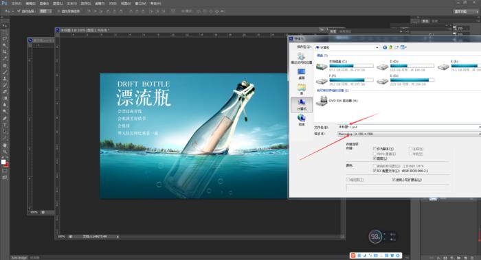Select the Hand tool

(x=5, y=145)
